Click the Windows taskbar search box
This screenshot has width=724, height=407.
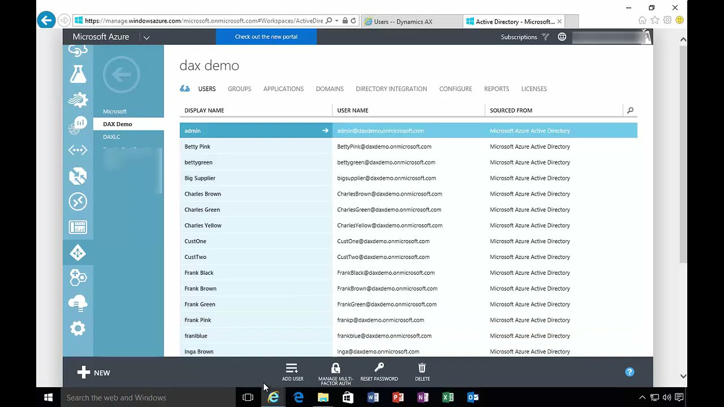[x=148, y=397]
